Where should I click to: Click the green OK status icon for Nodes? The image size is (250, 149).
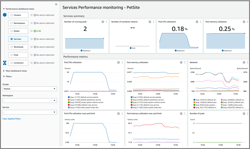[x=35, y=31]
